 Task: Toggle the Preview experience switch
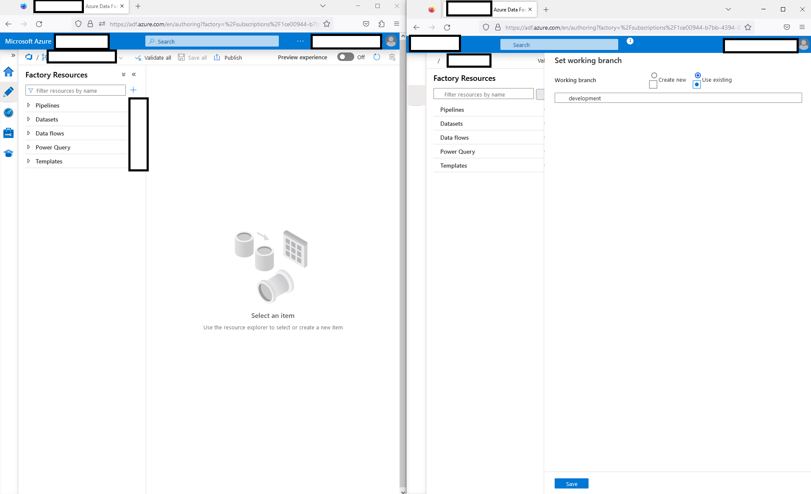[346, 57]
